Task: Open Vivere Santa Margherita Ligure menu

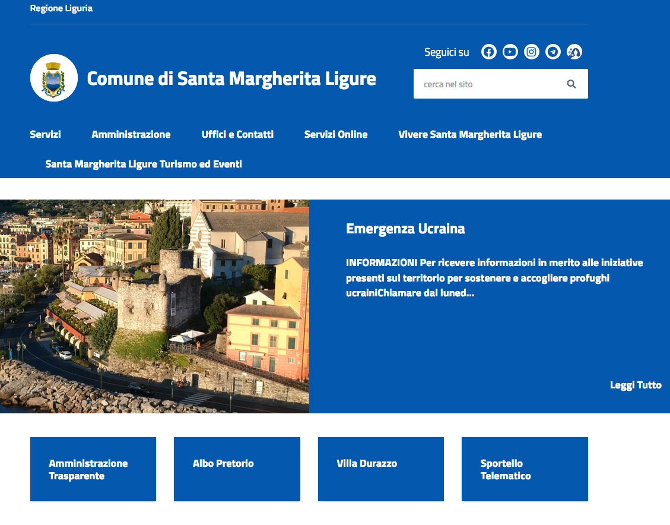Action: click(x=470, y=135)
